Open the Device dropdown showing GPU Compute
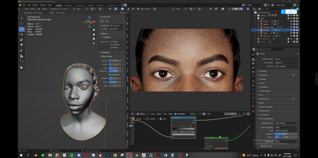 (286, 66)
